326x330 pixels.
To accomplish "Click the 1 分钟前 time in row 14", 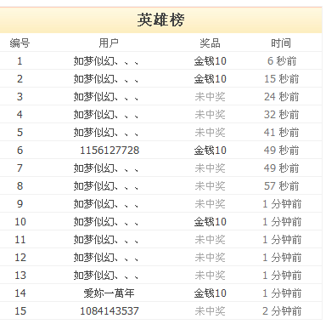I will (282, 293).
